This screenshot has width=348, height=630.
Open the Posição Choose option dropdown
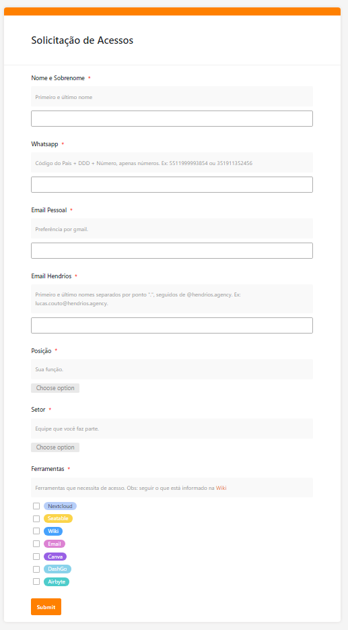[x=55, y=388]
